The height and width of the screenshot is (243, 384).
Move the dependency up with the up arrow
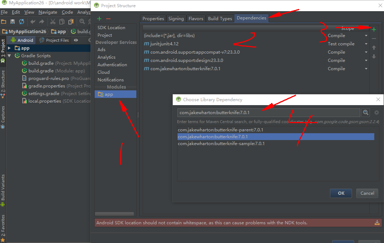click(x=374, y=48)
